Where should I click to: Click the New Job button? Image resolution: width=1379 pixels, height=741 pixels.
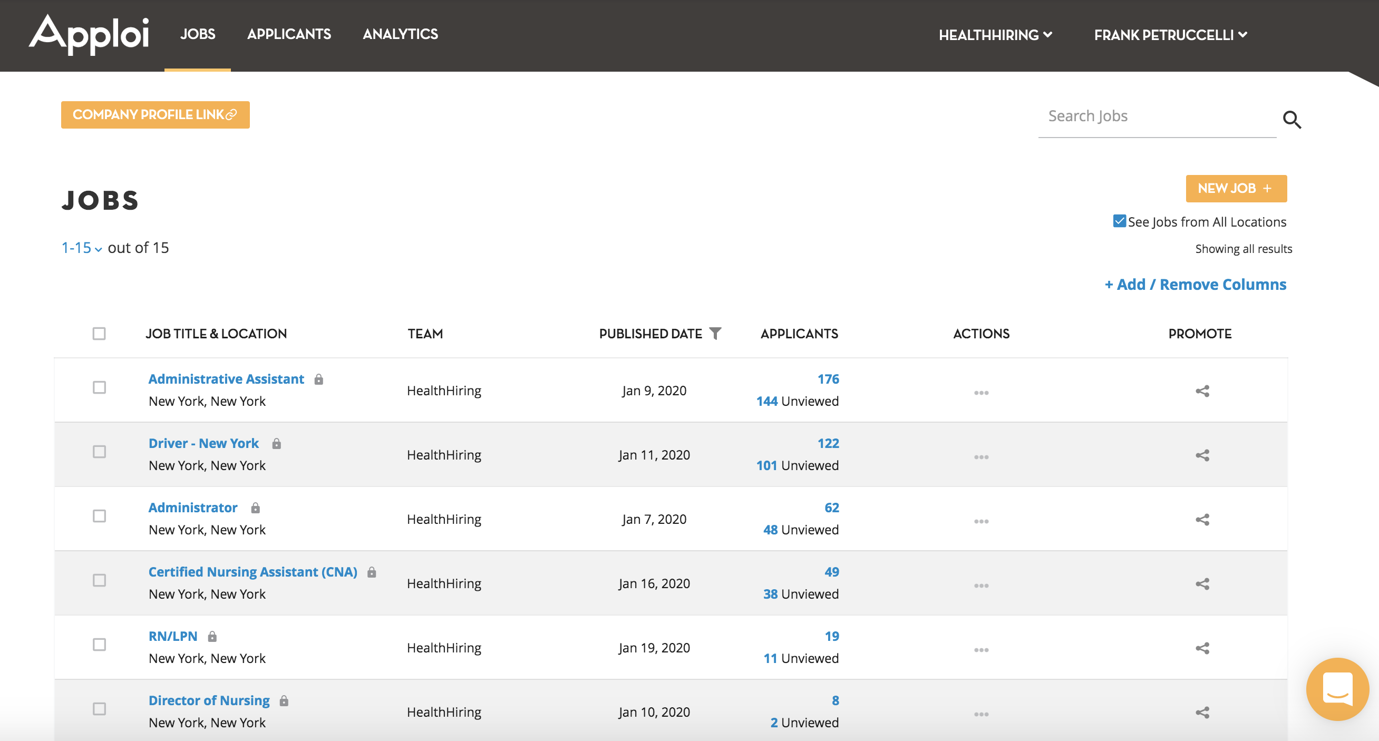click(1236, 188)
